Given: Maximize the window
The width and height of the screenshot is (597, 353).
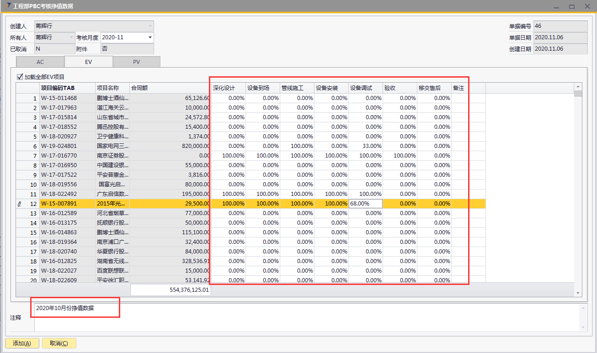Looking at the screenshot, I should (x=571, y=7).
